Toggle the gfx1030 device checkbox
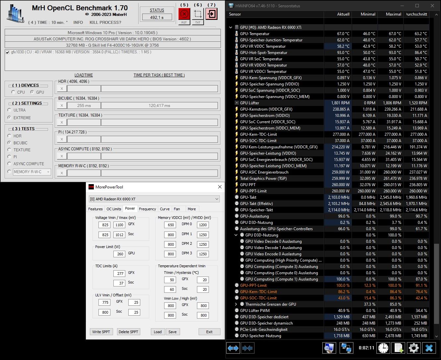The width and height of the screenshot is (441, 360). 8,52
